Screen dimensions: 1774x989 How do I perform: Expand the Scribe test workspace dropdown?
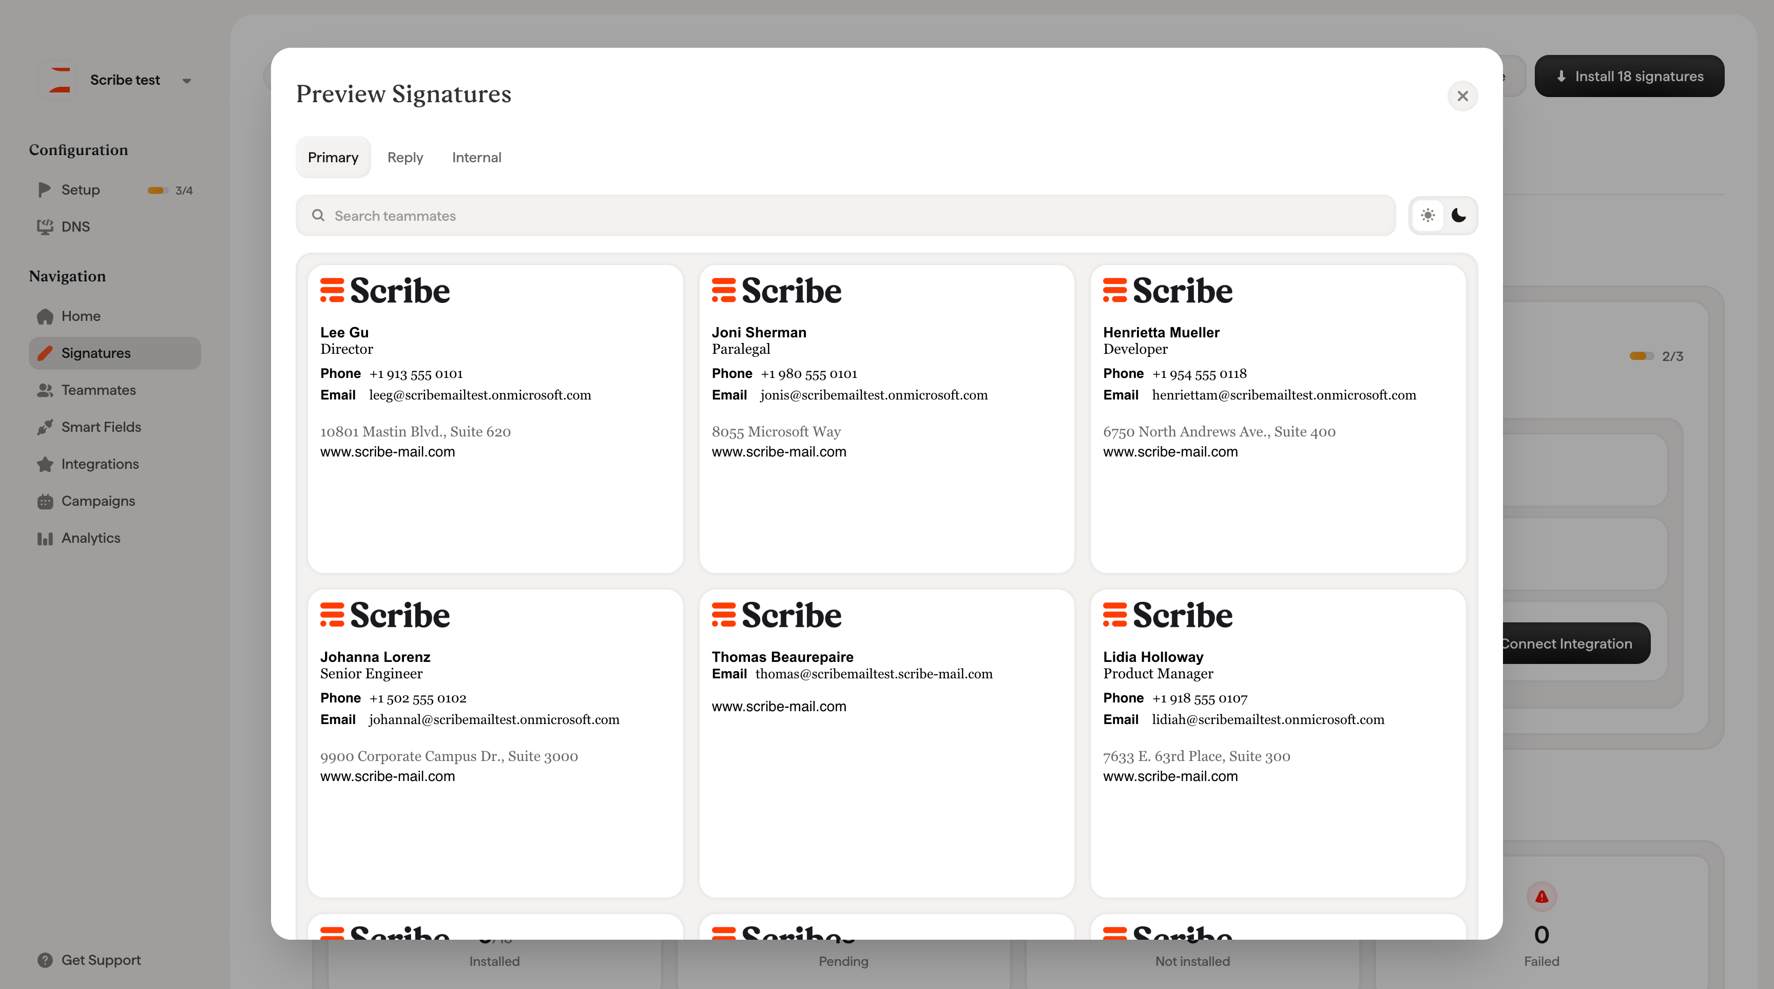(187, 81)
